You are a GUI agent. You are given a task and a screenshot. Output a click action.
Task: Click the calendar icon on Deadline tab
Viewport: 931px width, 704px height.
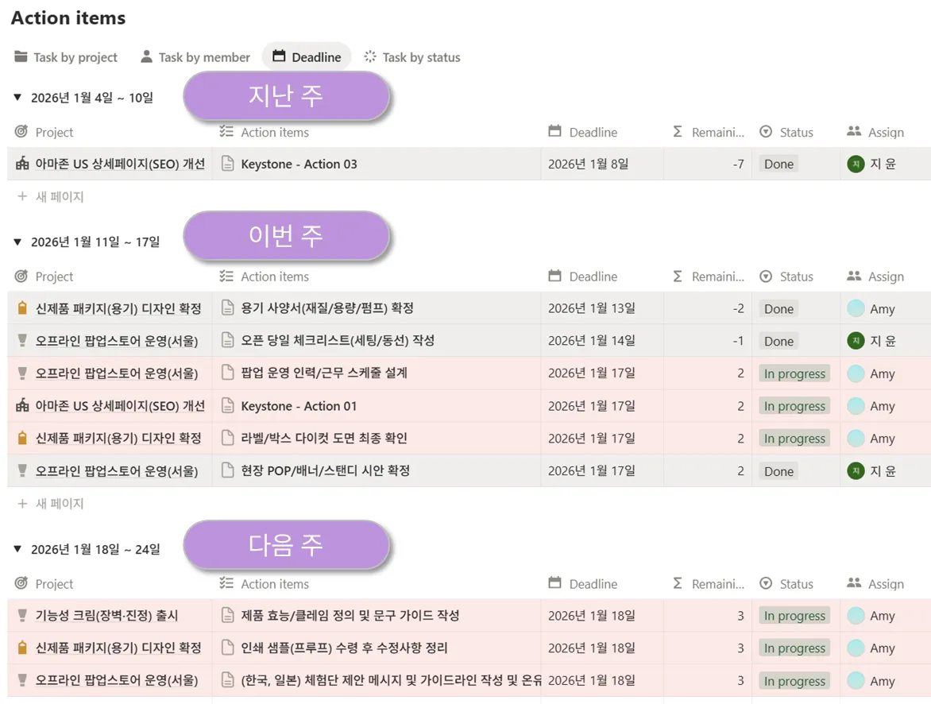tap(279, 56)
